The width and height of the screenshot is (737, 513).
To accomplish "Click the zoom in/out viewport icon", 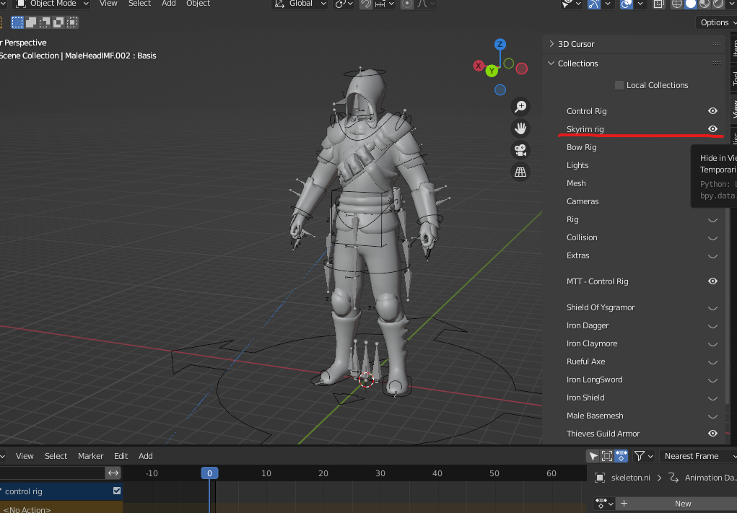I will pyautogui.click(x=520, y=107).
